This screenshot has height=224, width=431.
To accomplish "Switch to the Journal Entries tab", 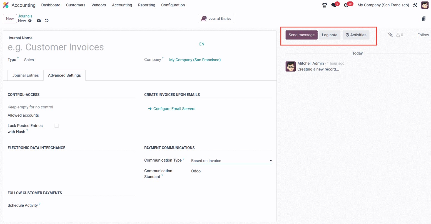I will [26, 75].
